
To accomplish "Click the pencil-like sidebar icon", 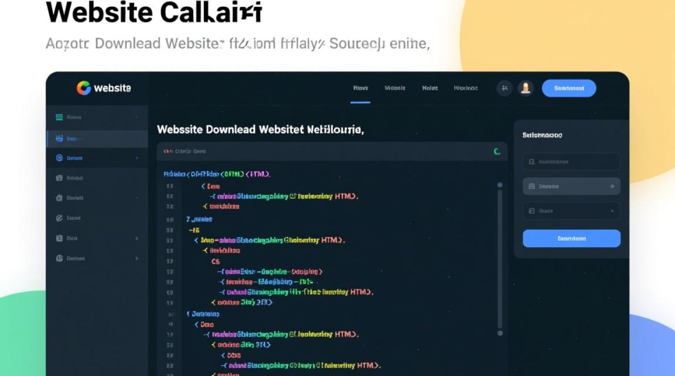I will 59,218.
